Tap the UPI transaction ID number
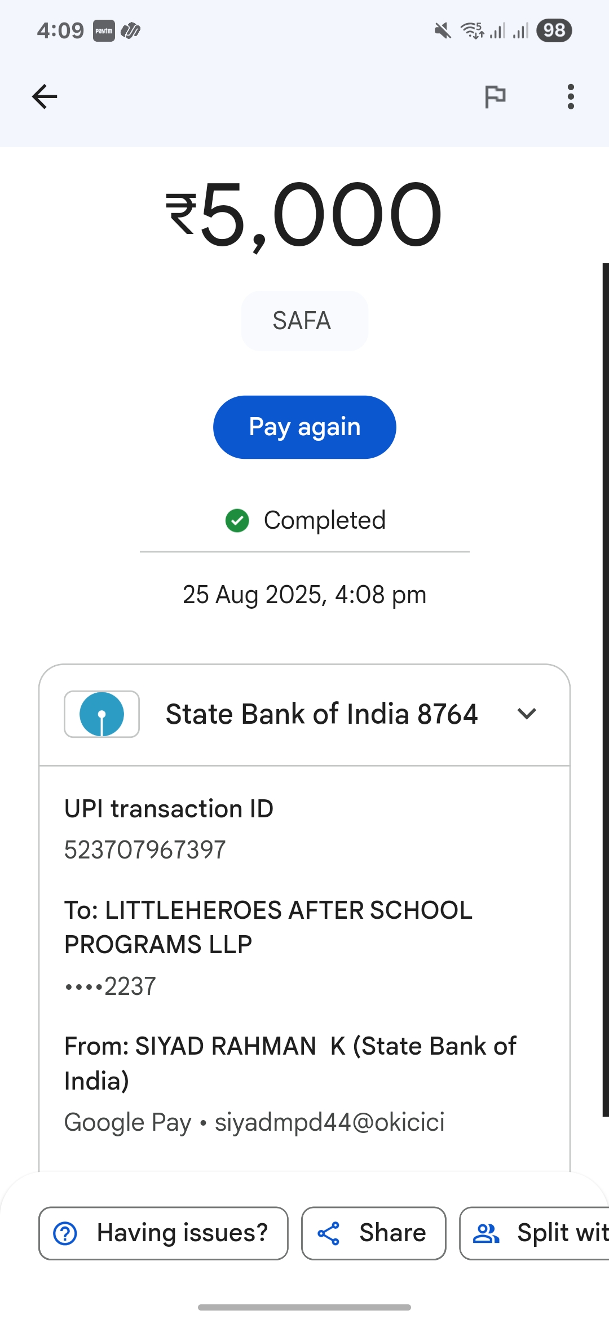 click(x=145, y=849)
